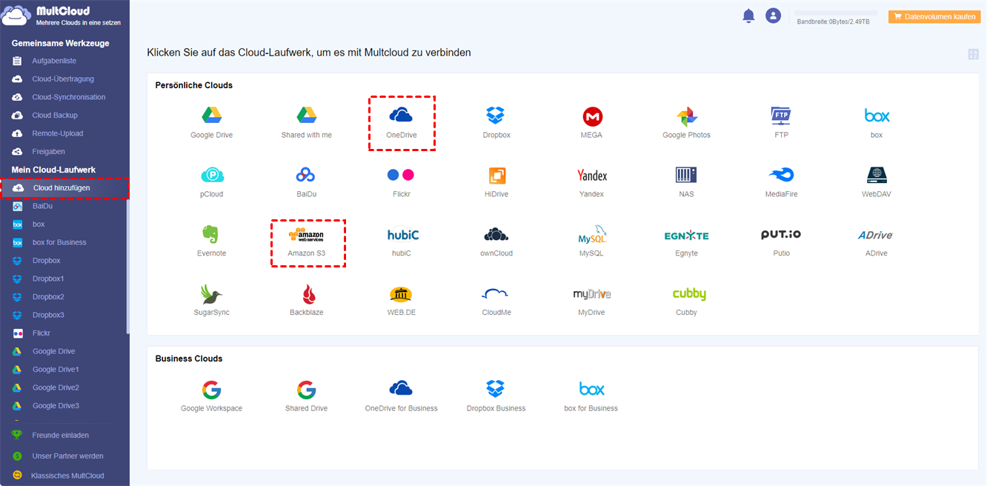Choose Google Photos cloud
The height and width of the screenshot is (486, 987).
(686, 116)
